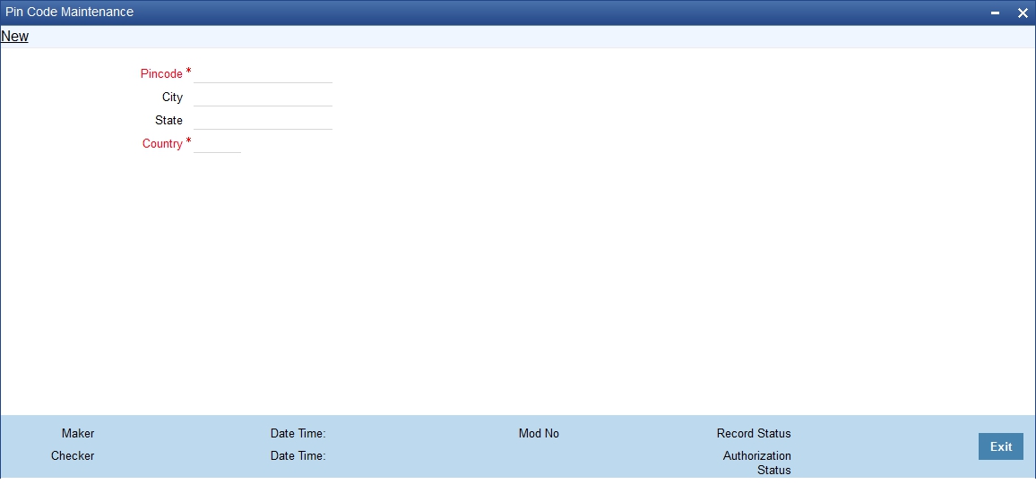
Task: Click the Date Time label beside Checker
Action: point(298,455)
